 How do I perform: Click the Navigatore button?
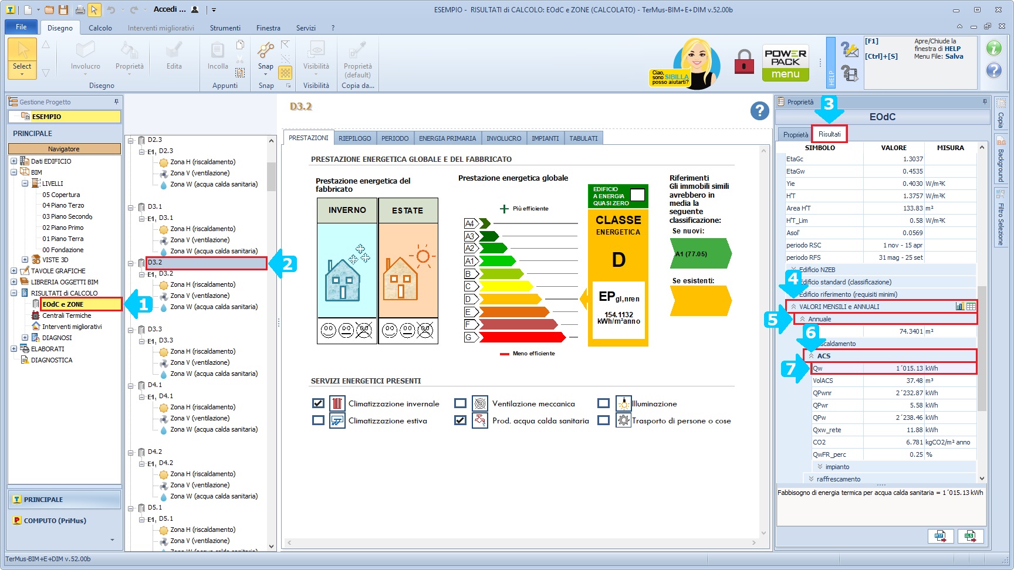point(64,149)
